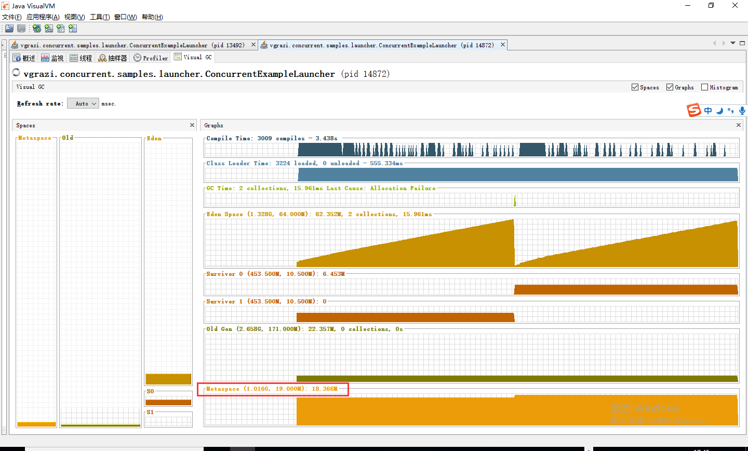Toggle Sogou punctuation mode icon
Image resolution: width=748 pixels, height=451 pixels.
click(731, 110)
